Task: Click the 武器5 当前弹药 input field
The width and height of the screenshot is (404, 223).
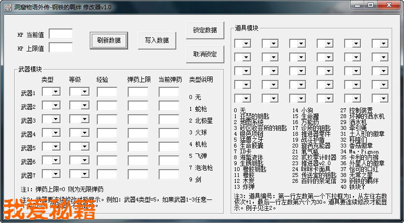Action: 169,147
